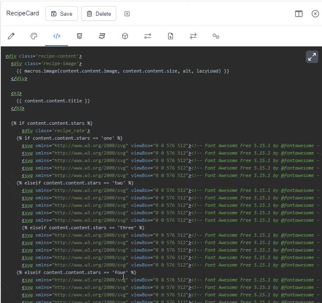322x303 pixels.
Task: Toggle the split panel layout icon
Action: tap(299, 14)
